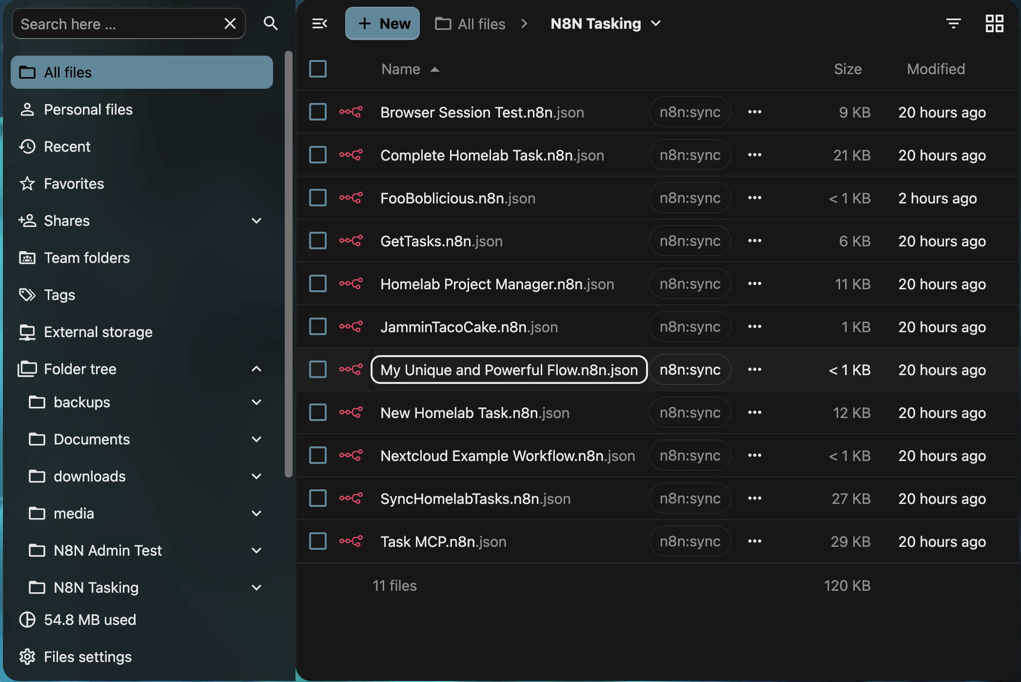Screen dimensions: 1021x682
Task: Check the Browser Session Test file checkbox
Action: 318,112
